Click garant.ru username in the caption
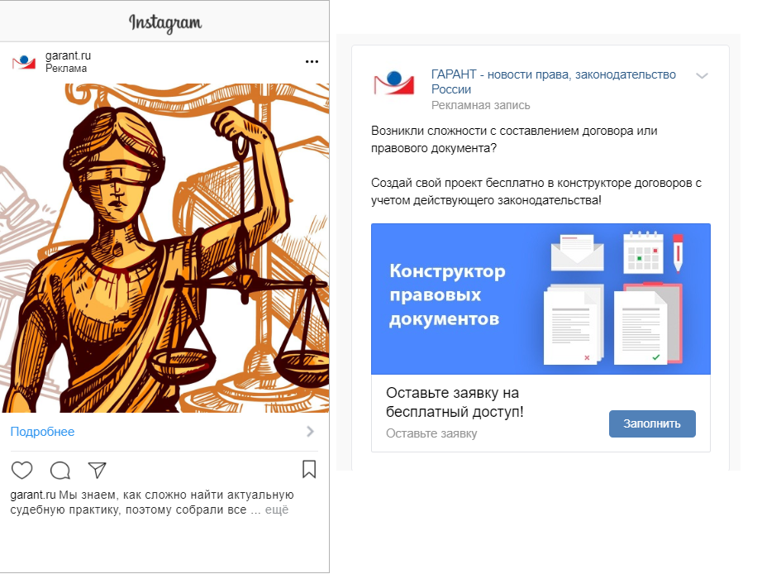The image size is (762, 574). [32, 495]
